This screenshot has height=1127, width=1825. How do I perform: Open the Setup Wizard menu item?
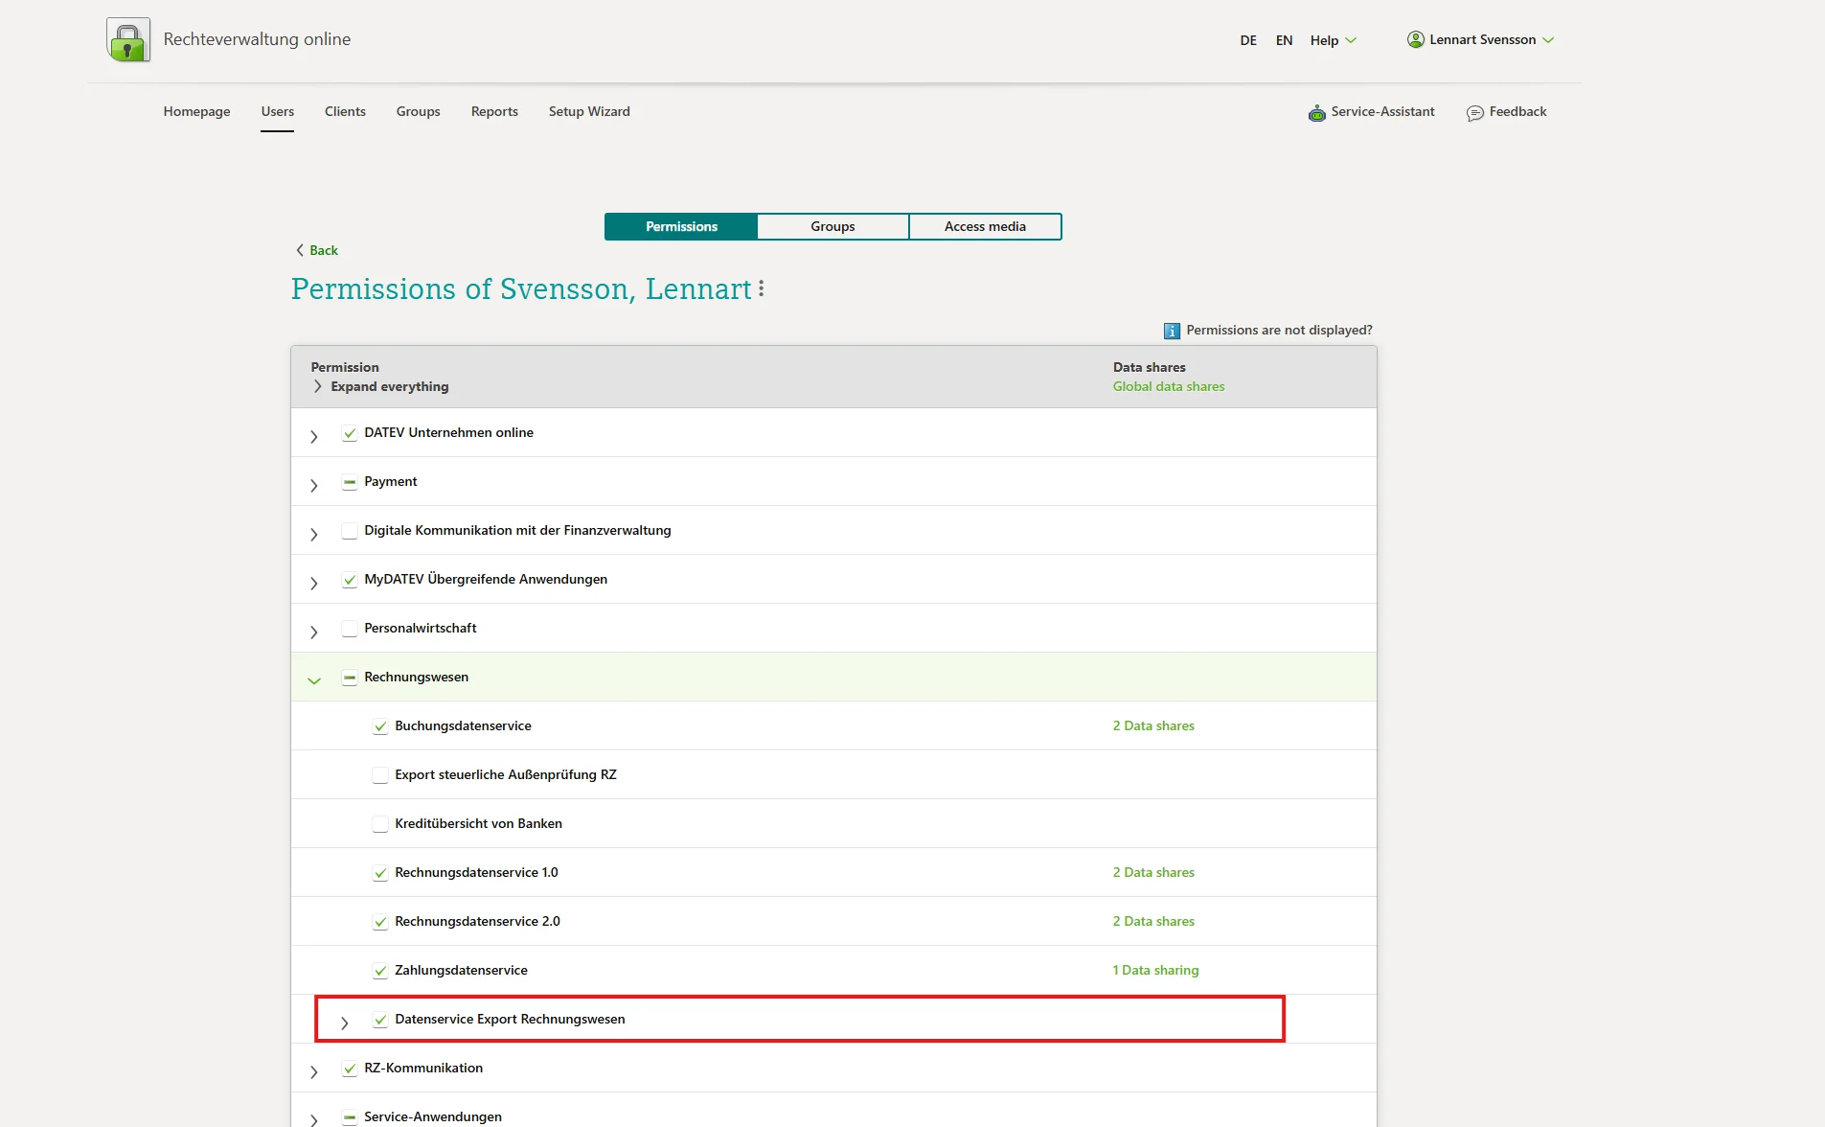589,111
